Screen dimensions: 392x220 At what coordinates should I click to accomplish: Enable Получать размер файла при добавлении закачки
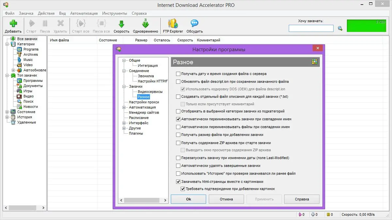(x=178, y=135)
